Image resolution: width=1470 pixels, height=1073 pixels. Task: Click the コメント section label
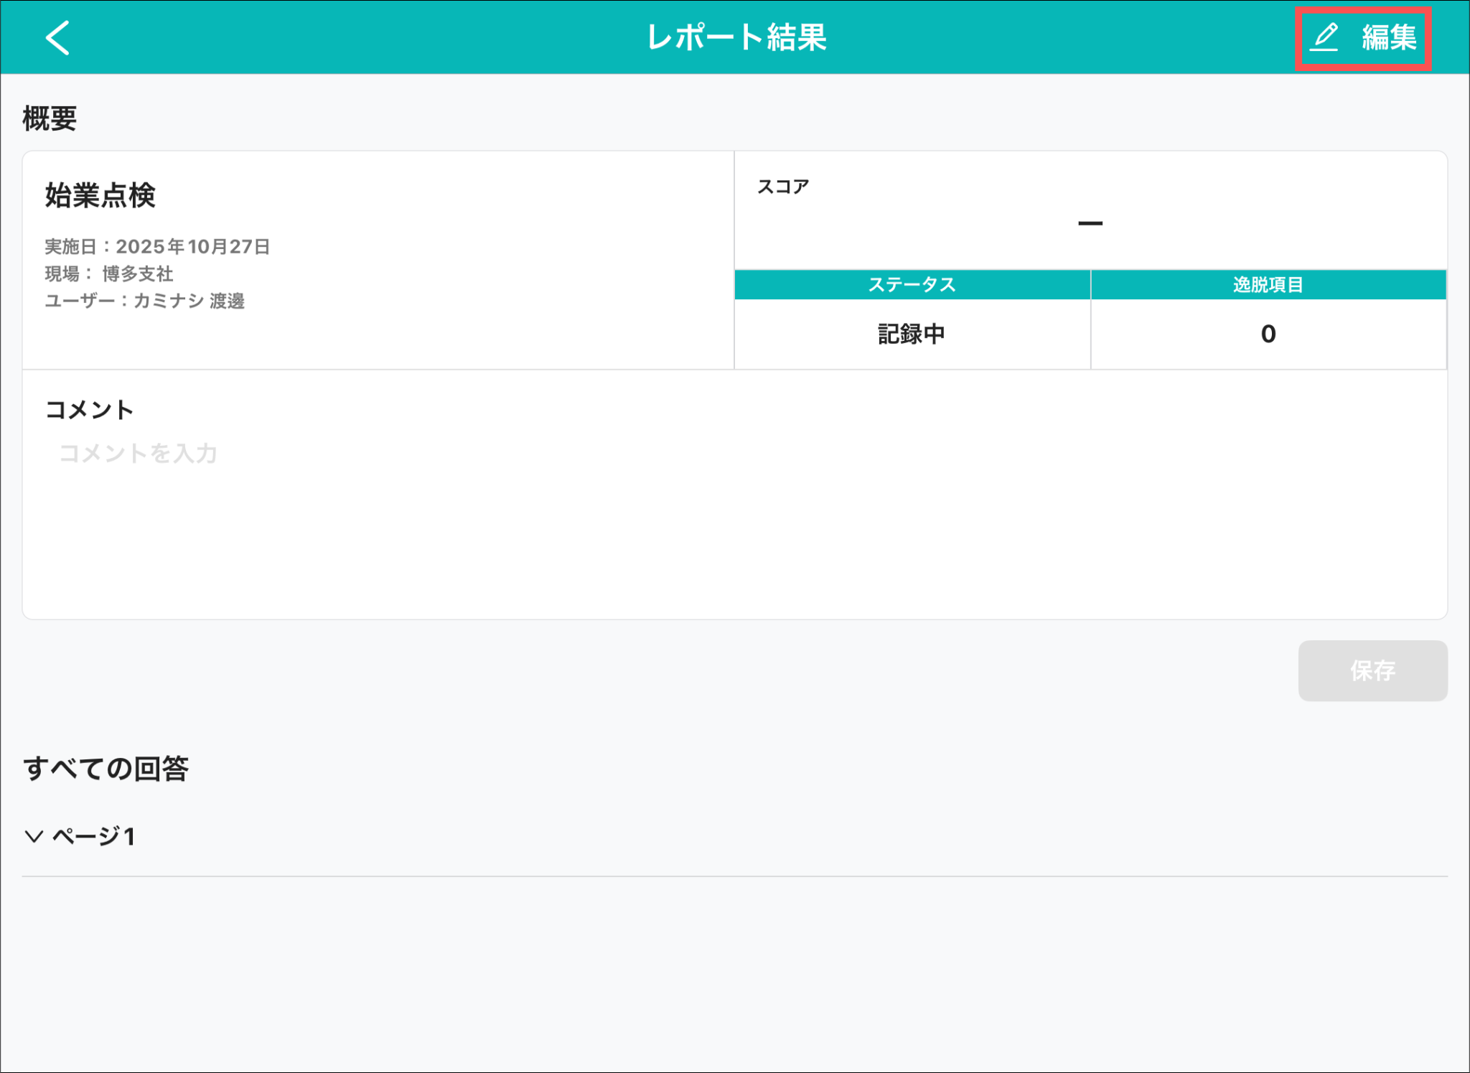90,410
